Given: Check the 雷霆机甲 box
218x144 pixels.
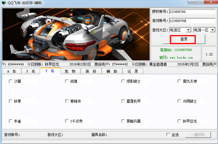Looking at the screenshot, I should (123, 101).
